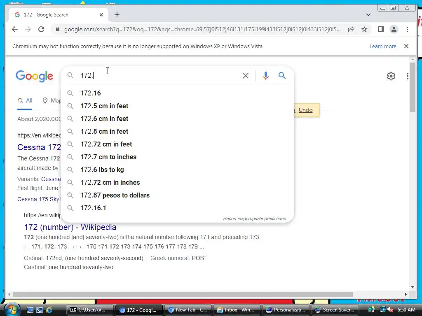The width and height of the screenshot is (422, 316).
Task: Open Learn more about unsupported OS
Action: tap(383, 46)
